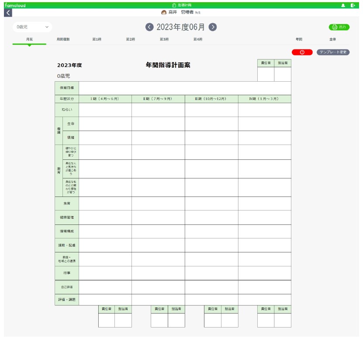
Task: Click 援助・配慮 cell under Ⅳ期
Action: click(265, 245)
